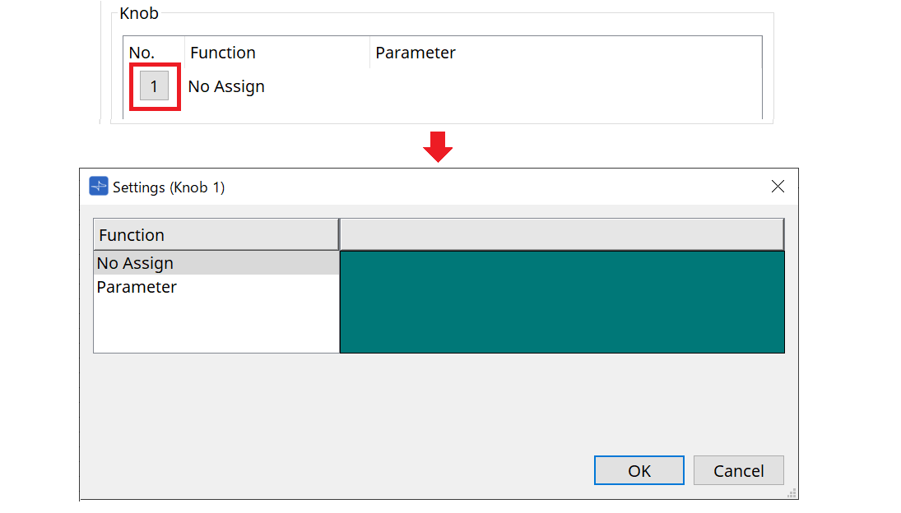
Task: Click the Knob 1 number button
Action: (x=154, y=85)
